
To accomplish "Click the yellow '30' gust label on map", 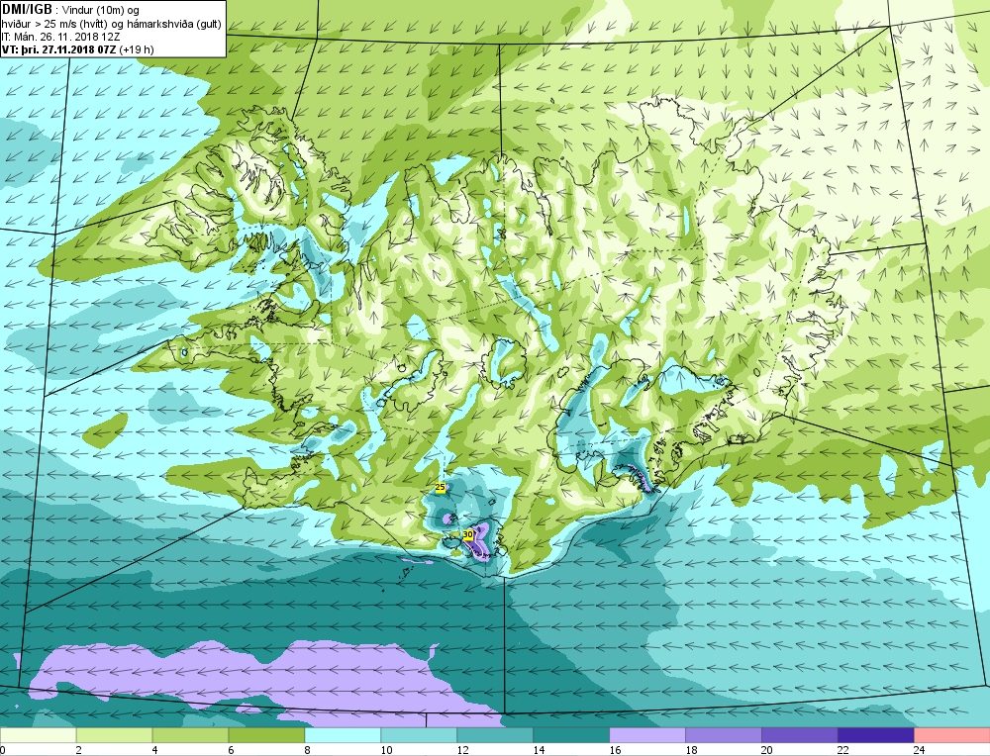I will [x=468, y=534].
